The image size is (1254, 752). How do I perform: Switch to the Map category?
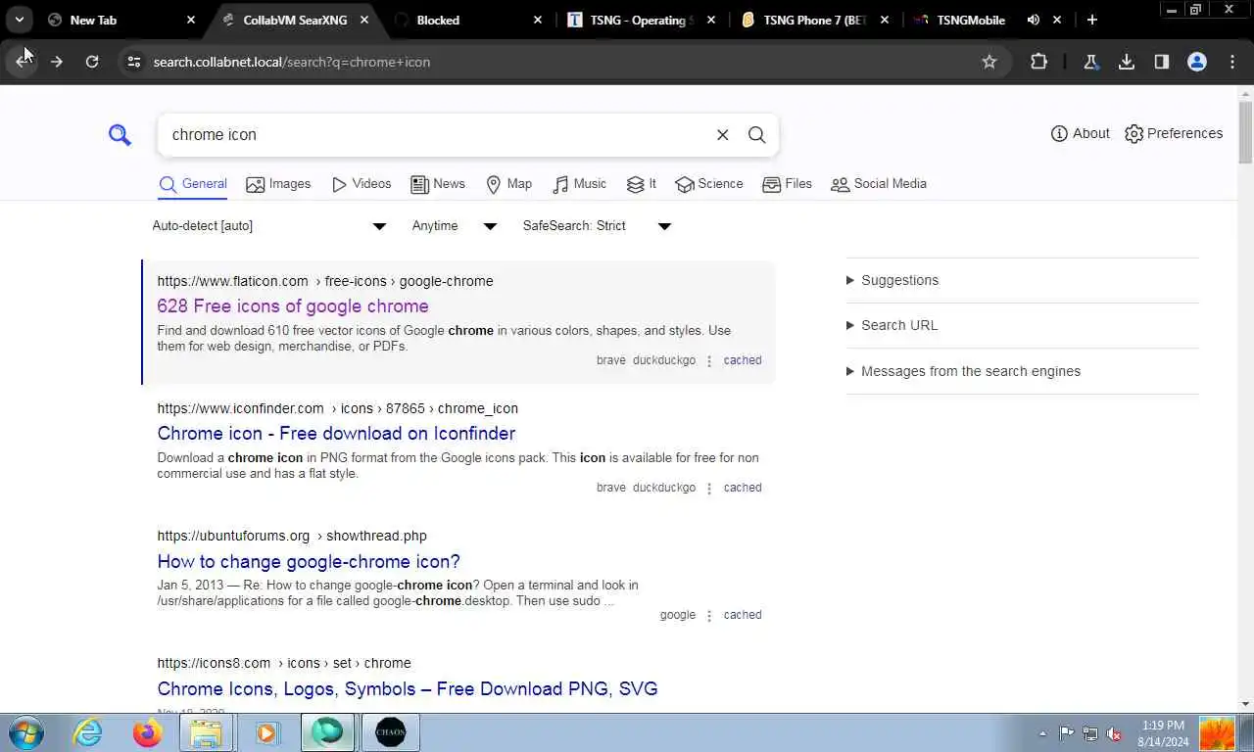click(x=508, y=184)
